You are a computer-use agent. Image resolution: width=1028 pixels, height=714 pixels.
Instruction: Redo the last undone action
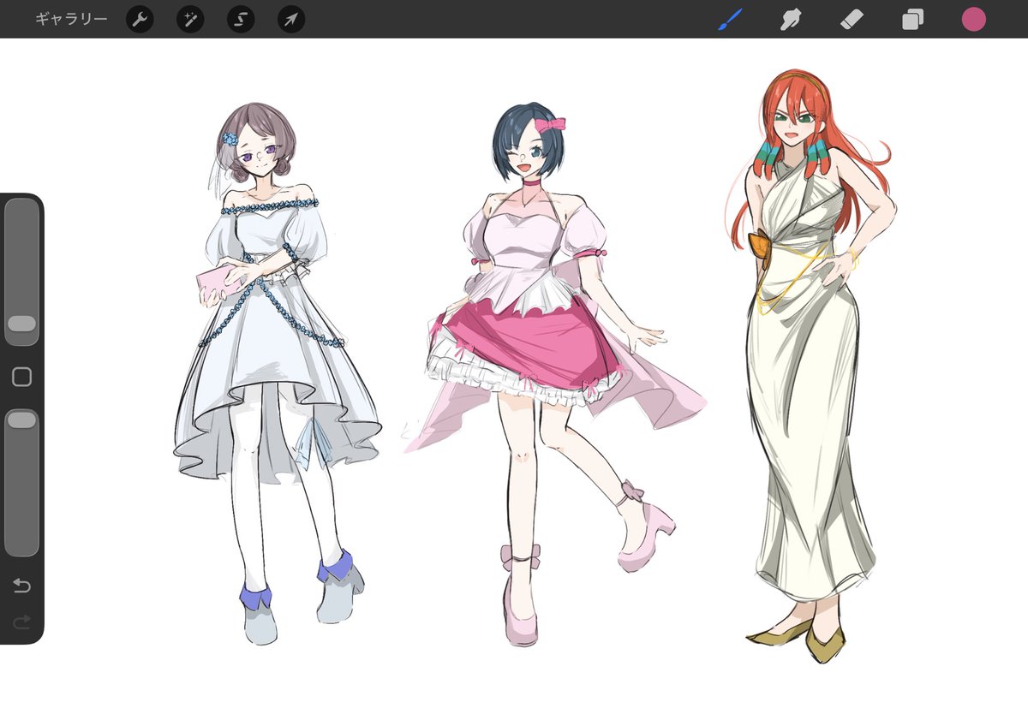click(21, 622)
